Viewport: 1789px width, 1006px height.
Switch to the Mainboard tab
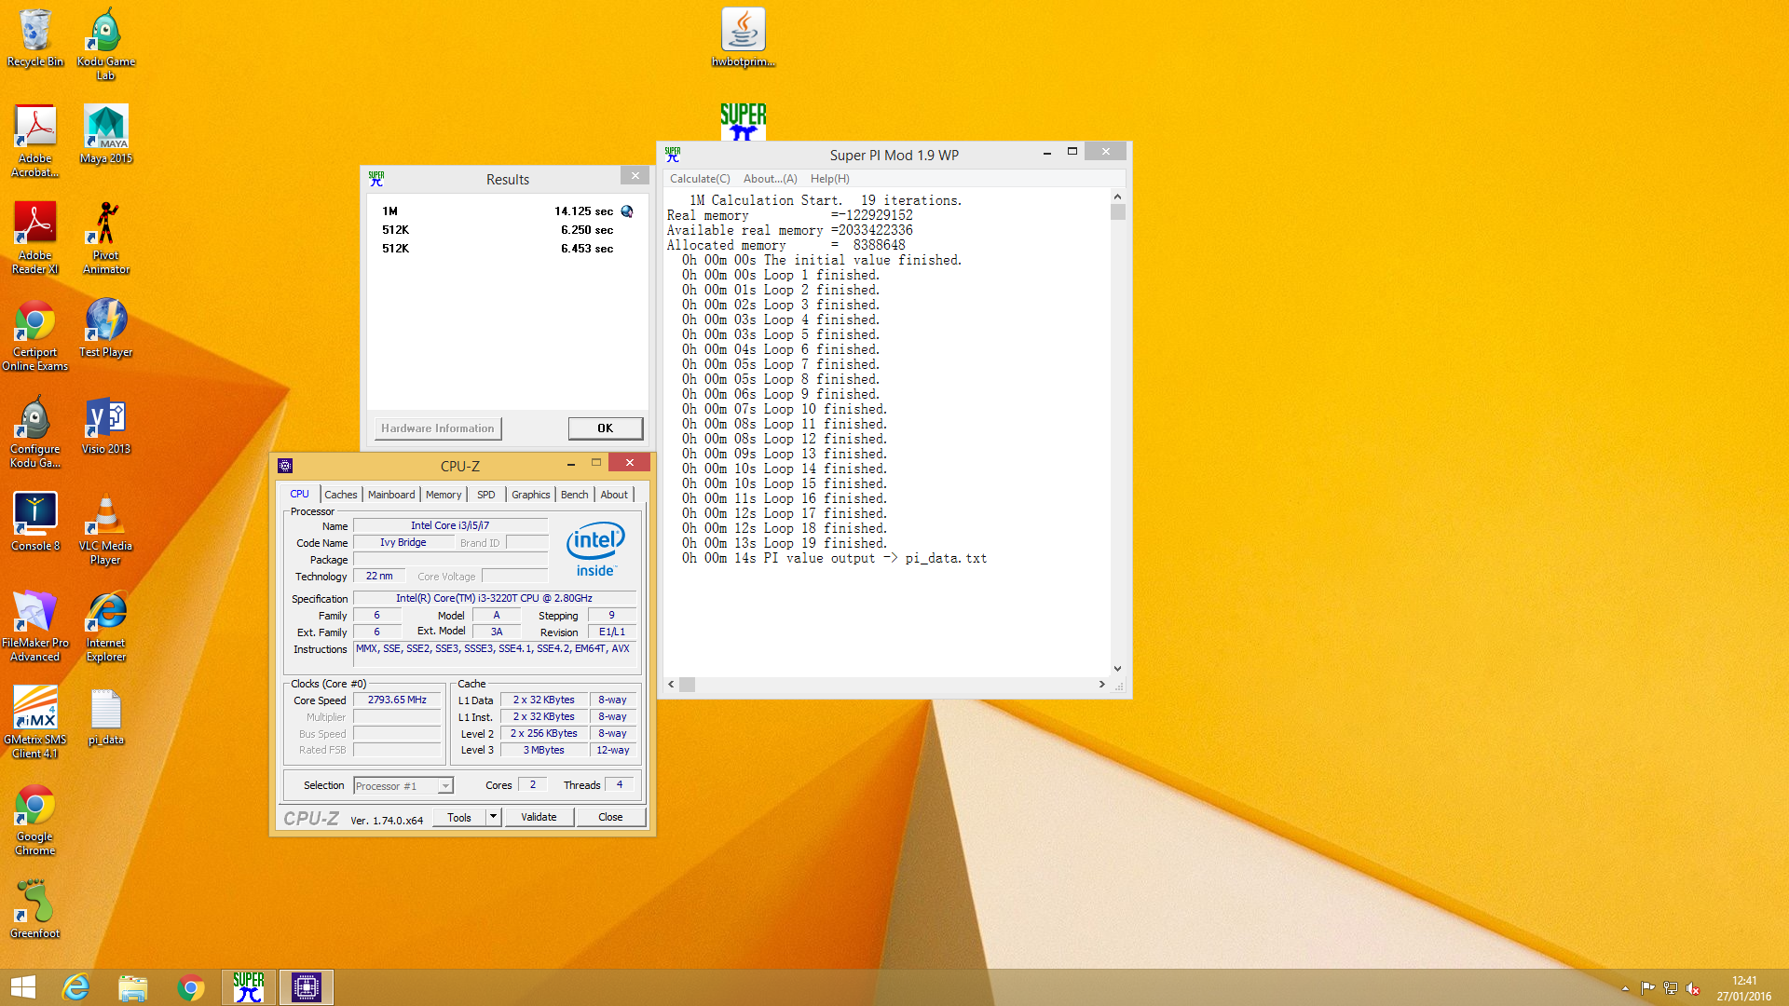pos(391,495)
